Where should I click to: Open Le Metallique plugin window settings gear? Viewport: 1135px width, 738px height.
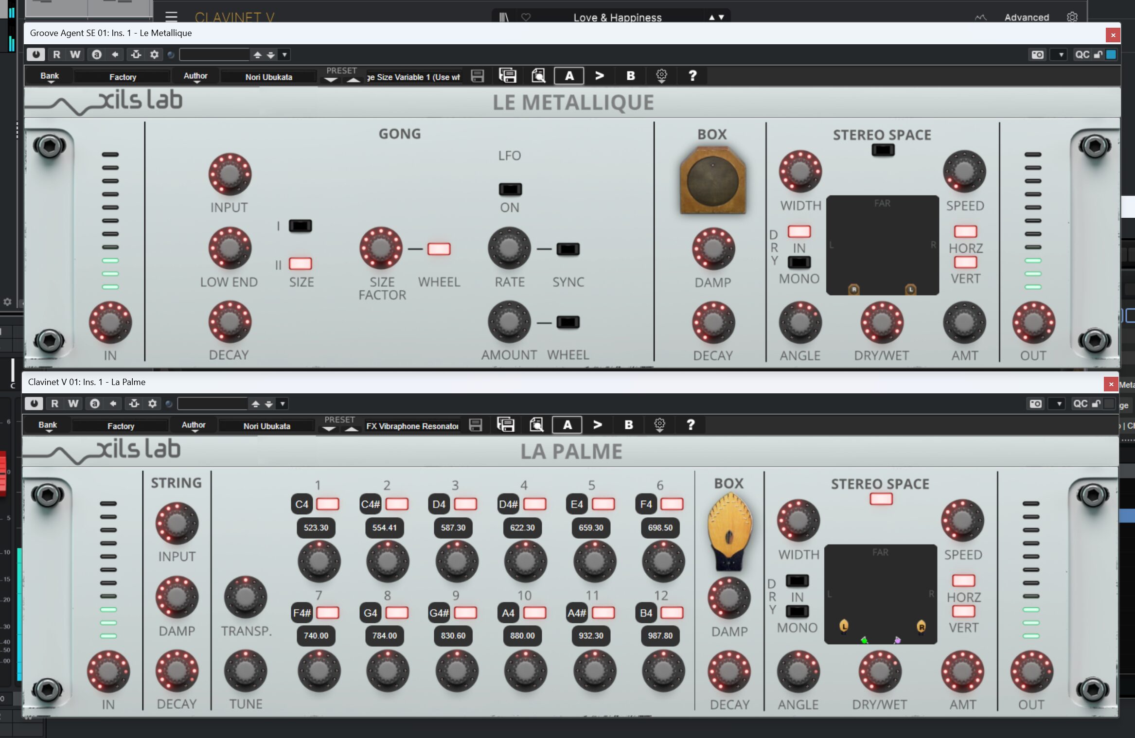pyautogui.click(x=154, y=54)
